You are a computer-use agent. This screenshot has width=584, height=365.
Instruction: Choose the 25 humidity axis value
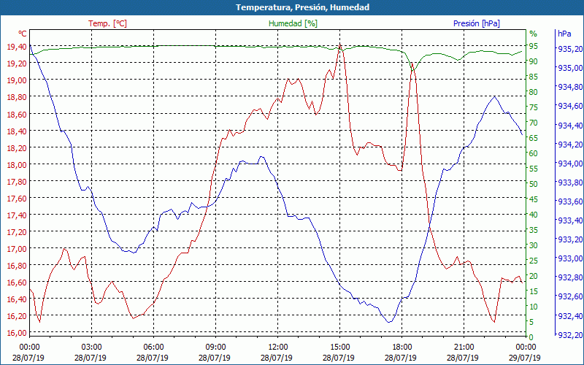[534, 261]
